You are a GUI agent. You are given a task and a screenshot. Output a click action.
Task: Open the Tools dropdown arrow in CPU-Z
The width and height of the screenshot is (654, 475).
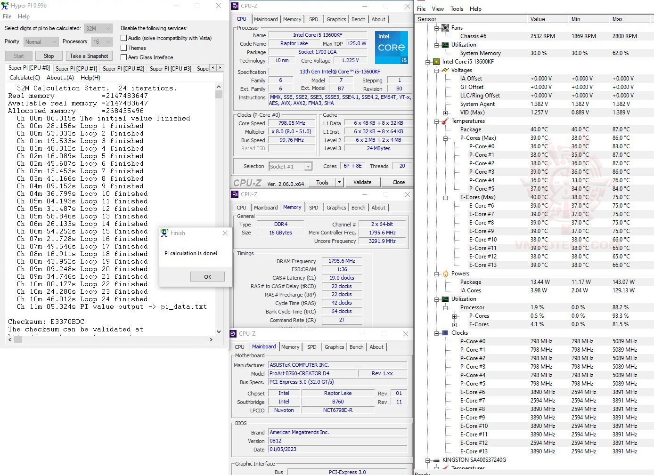point(339,182)
